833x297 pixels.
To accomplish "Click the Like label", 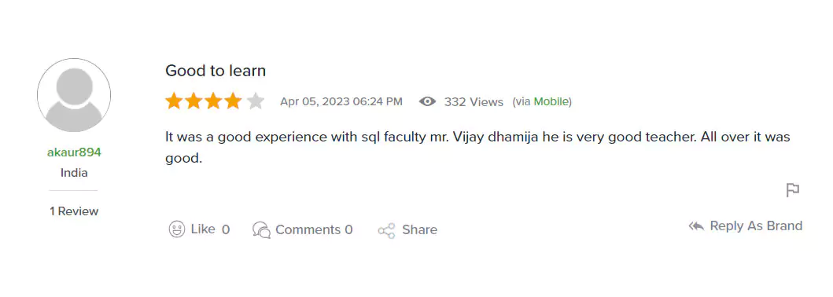I will tap(203, 229).
